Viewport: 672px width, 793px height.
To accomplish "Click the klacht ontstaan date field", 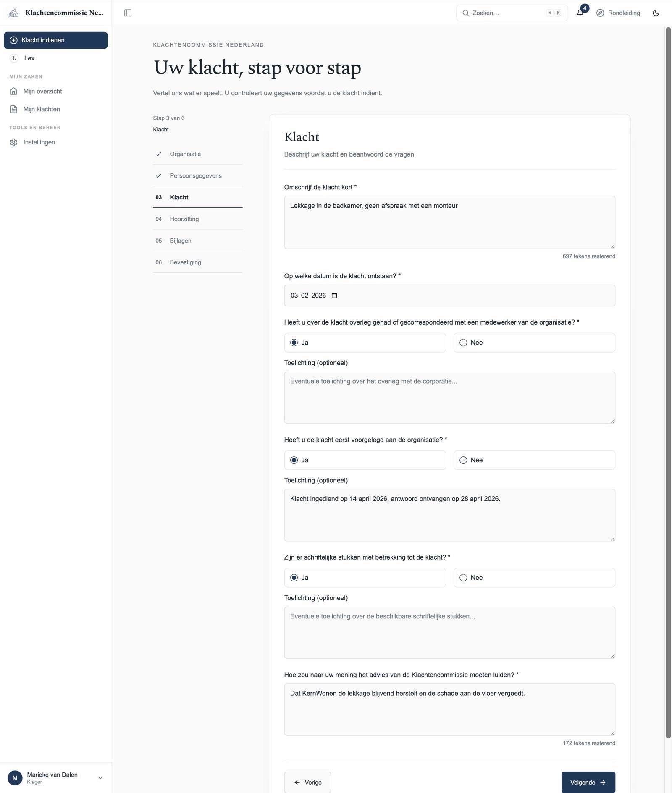I will point(449,296).
